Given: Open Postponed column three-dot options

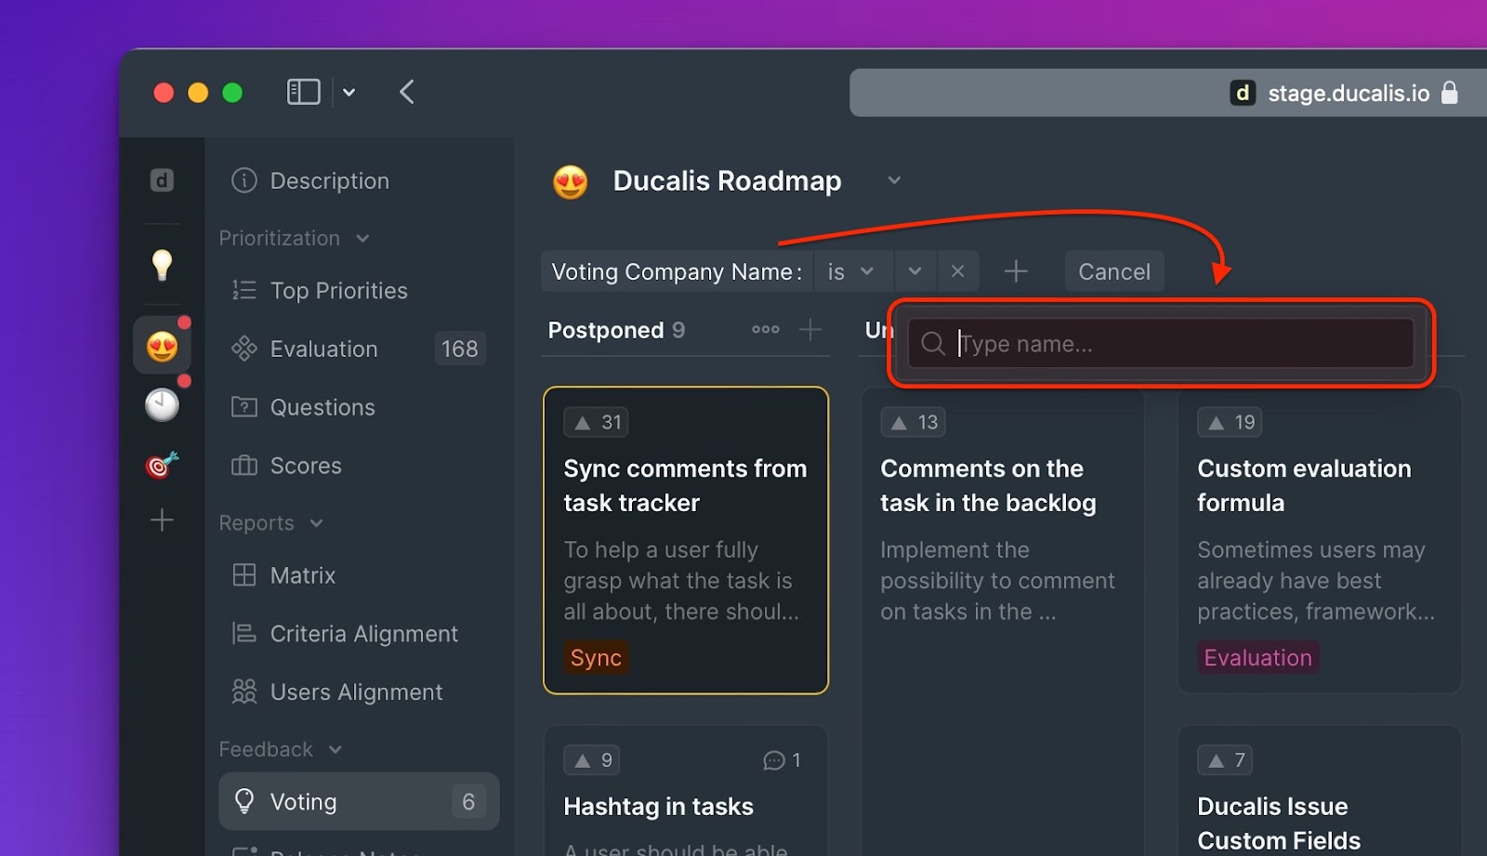Looking at the screenshot, I should (765, 330).
